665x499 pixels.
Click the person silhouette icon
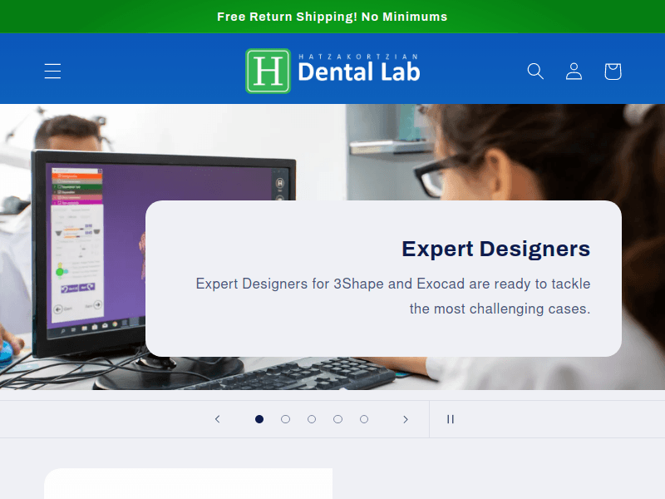click(x=574, y=72)
